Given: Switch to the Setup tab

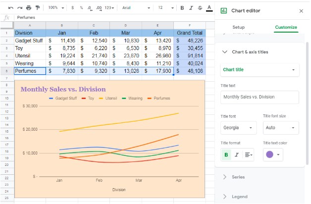Looking at the screenshot, I should click(x=238, y=27).
